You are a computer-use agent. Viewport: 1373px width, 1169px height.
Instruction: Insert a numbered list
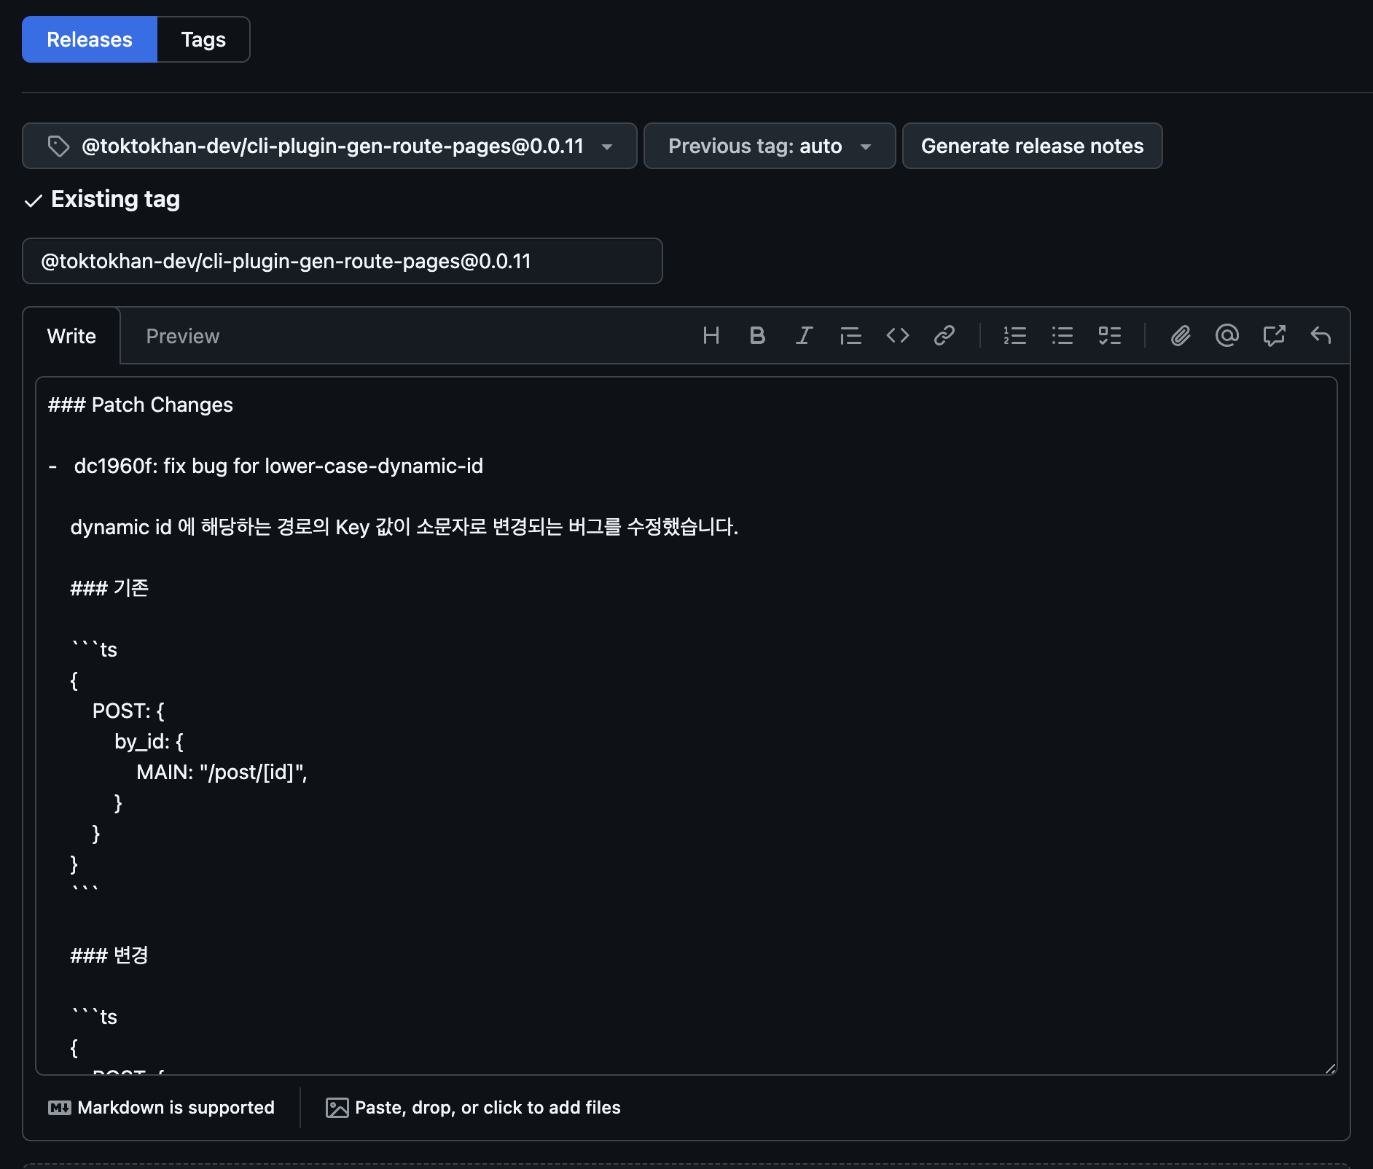1014,335
